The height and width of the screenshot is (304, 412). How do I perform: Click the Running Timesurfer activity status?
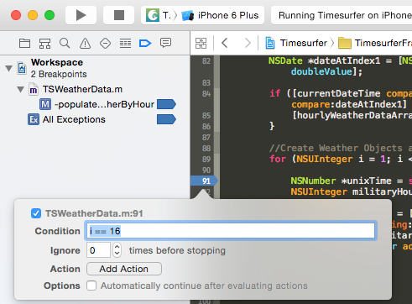(342, 15)
